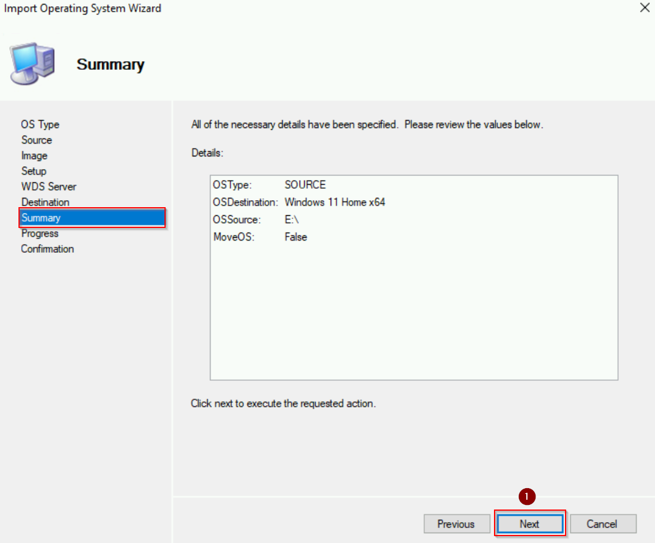Screen dimensions: 655x543
Task: Click Next to execute the import
Action: tap(529, 524)
